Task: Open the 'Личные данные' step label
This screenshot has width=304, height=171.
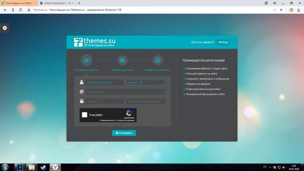Action: [122, 70]
